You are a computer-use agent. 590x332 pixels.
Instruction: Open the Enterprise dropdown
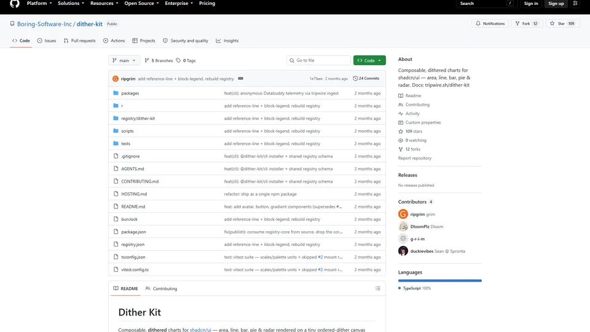point(179,4)
